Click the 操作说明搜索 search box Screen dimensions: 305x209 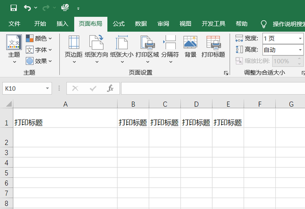pyautogui.click(x=288, y=24)
